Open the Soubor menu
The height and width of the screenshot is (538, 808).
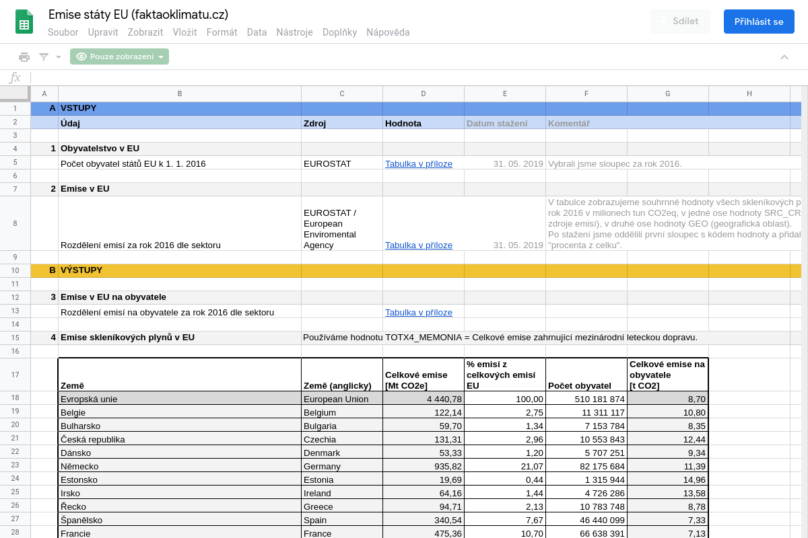(x=63, y=32)
